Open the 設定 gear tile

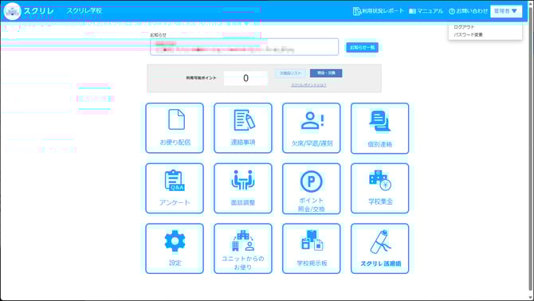(x=175, y=248)
